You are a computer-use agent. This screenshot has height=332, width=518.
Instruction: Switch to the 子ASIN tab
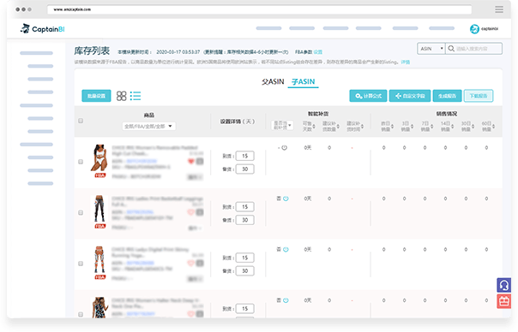click(x=304, y=81)
